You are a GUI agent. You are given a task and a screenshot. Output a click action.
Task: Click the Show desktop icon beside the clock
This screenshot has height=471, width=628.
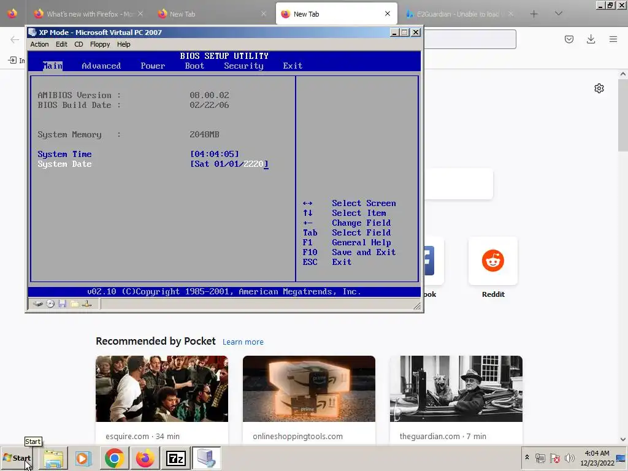point(621,458)
